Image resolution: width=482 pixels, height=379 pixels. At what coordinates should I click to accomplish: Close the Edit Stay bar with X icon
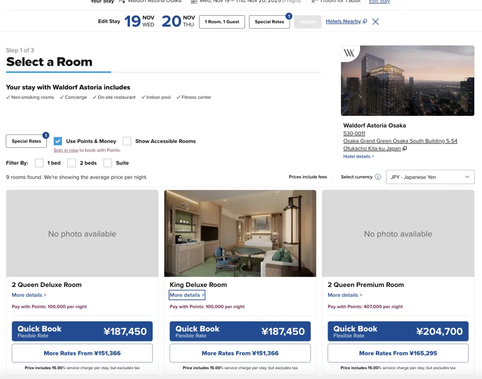375,21
